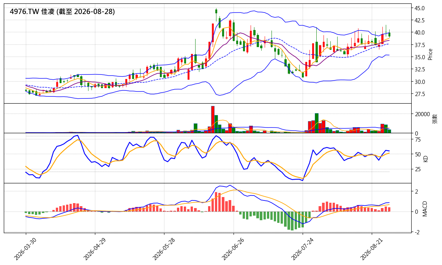
Task: Click the 50 value on KD axis
Action: point(417,155)
